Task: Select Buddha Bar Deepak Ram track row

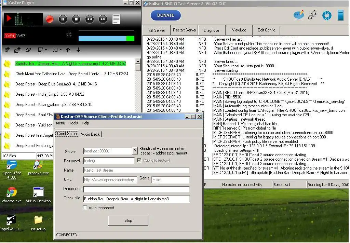Action: [70, 64]
